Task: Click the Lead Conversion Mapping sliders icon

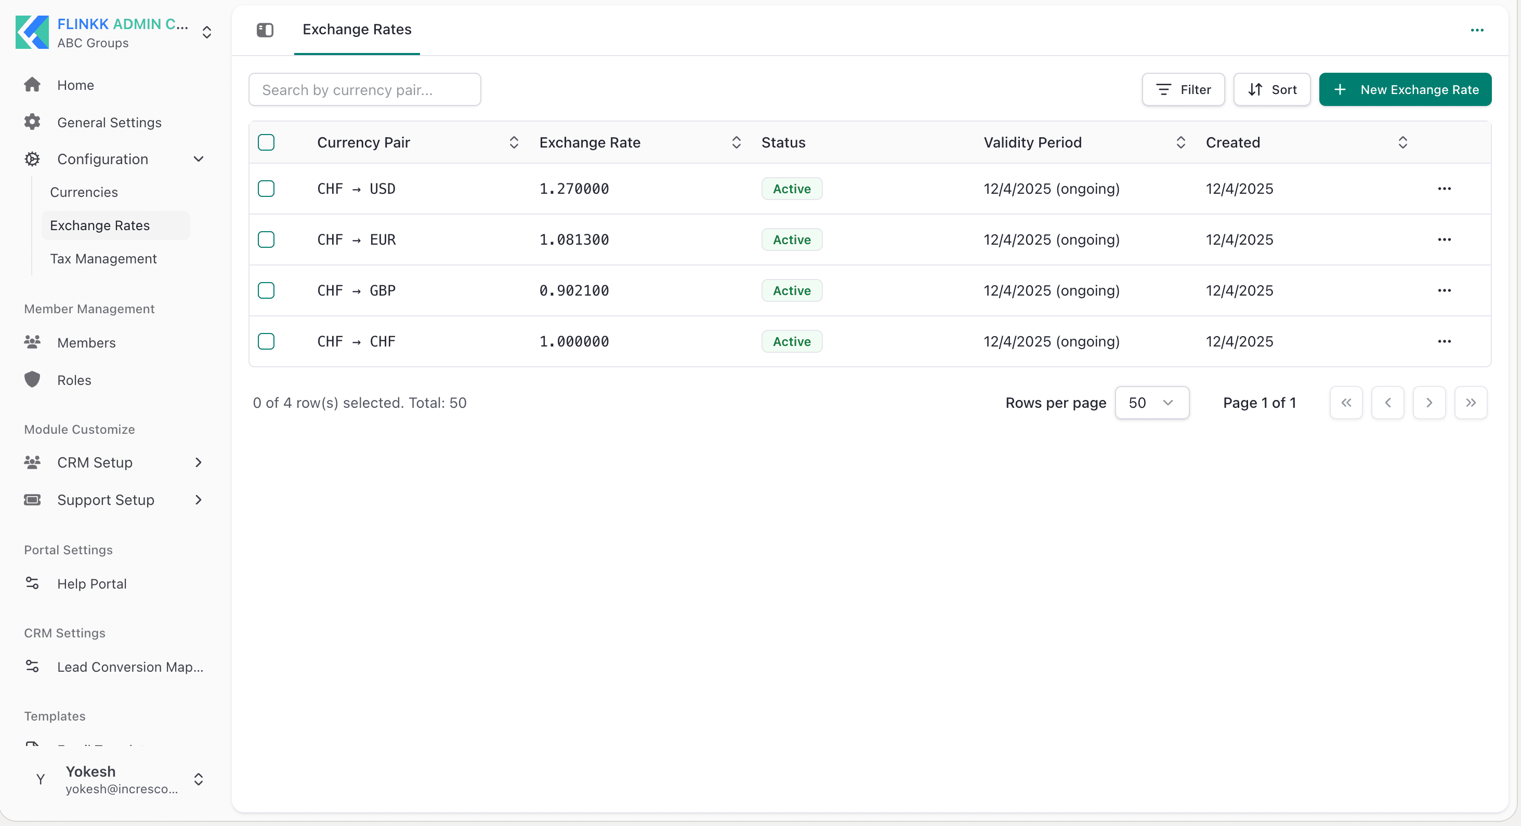Action: coord(32,666)
